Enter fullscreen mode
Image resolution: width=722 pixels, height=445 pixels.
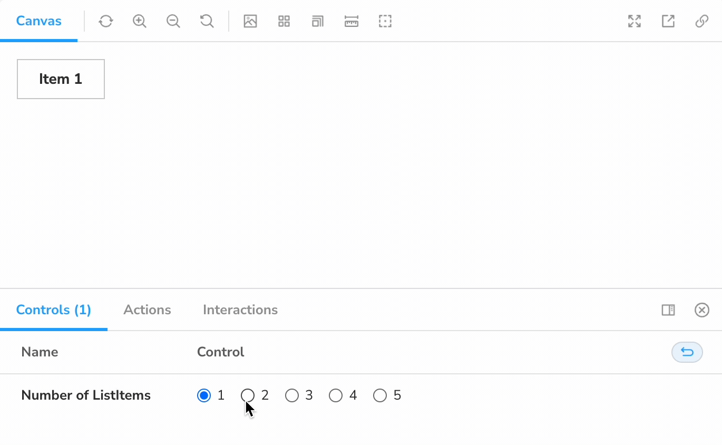634,21
